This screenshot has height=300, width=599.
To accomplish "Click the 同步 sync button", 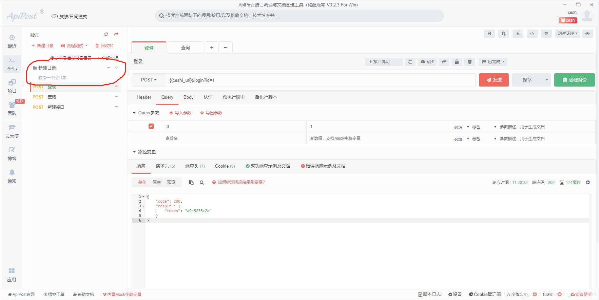I will (x=427, y=62).
